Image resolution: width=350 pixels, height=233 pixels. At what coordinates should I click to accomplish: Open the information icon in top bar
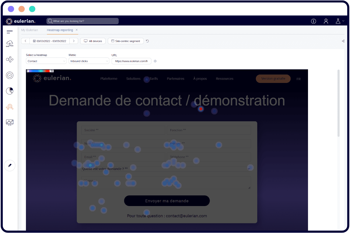[313, 21]
